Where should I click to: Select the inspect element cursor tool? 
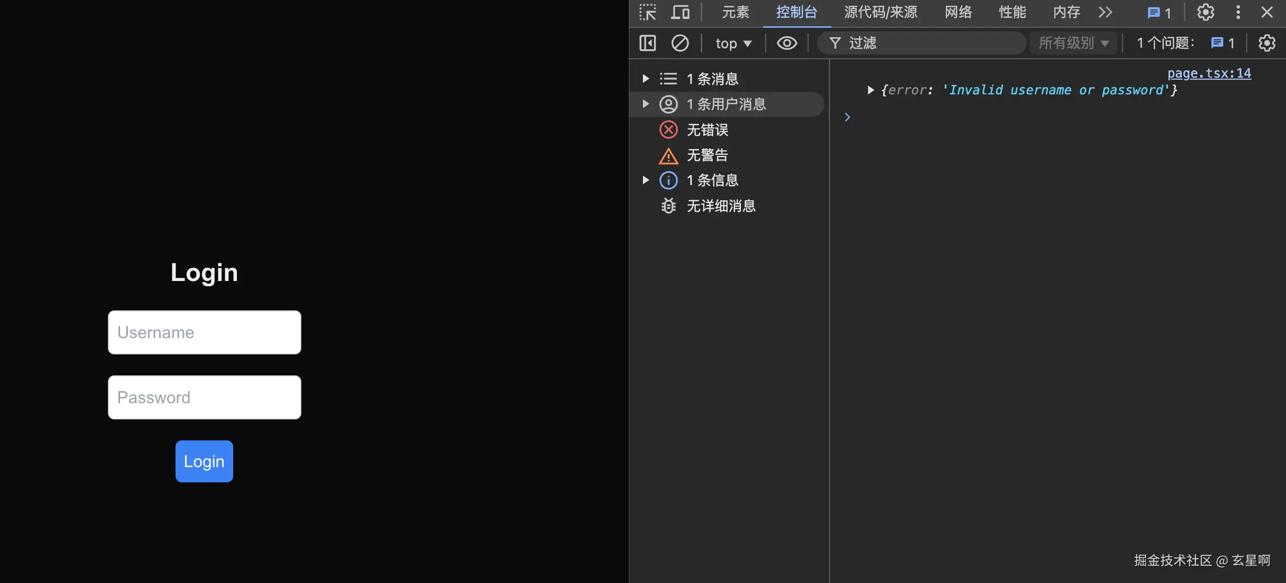coord(647,12)
